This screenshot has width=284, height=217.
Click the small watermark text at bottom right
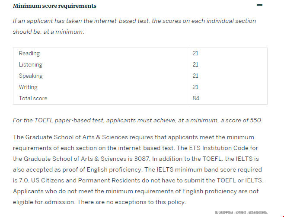coord(241,213)
